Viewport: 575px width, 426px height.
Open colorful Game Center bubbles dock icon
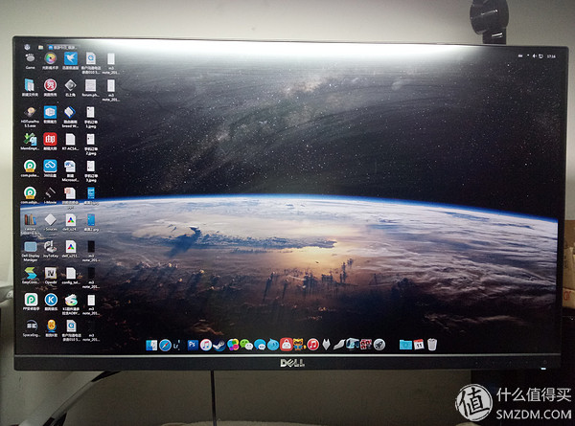pos(233,345)
